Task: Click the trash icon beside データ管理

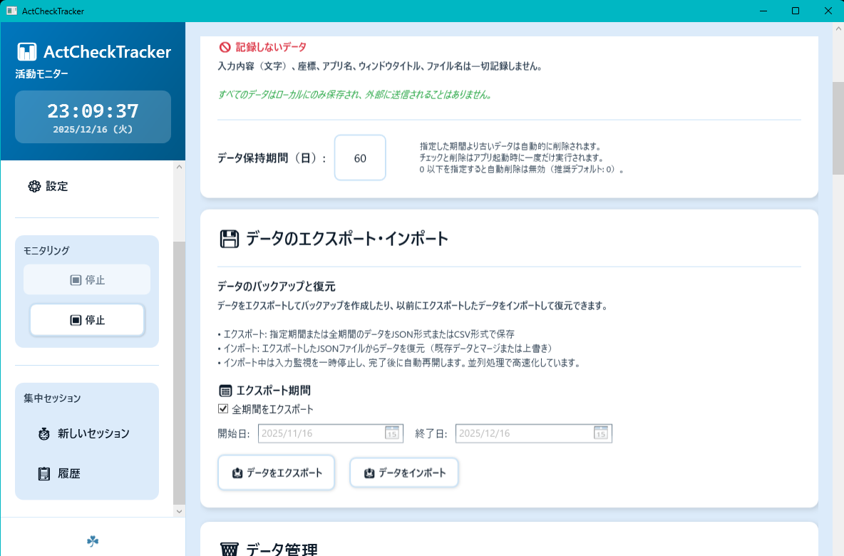Action: 229,550
